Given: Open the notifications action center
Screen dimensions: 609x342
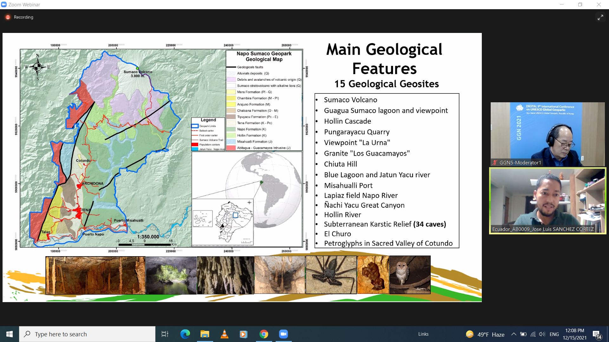Looking at the screenshot, I should (597, 334).
